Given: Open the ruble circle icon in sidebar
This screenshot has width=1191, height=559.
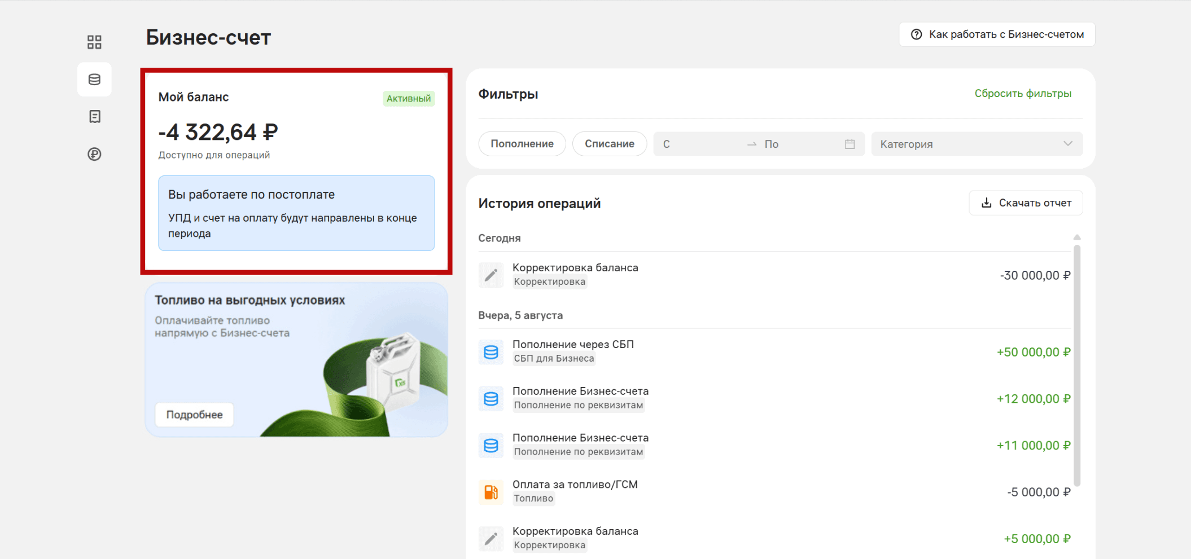Looking at the screenshot, I should point(94,154).
